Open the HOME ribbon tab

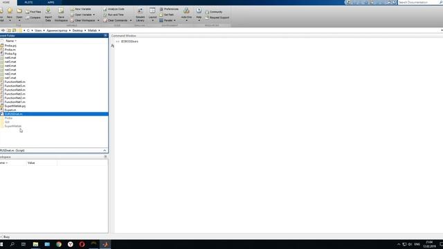click(x=6, y=2)
